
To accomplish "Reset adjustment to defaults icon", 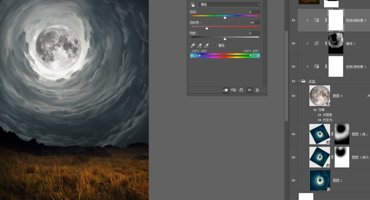I will click(x=241, y=90).
